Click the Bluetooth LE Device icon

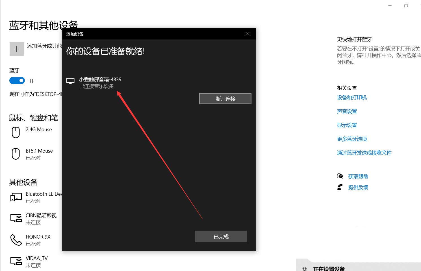[x=16, y=197]
